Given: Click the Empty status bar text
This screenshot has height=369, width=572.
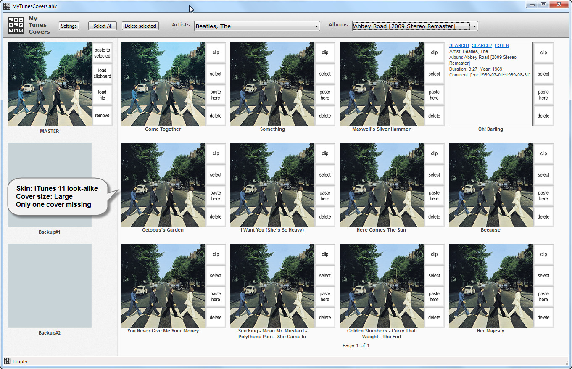Looking at the screenshot, I should point(20,361).
